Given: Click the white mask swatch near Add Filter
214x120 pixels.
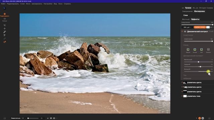Looking at the screenshot, I should click(208, 27).
